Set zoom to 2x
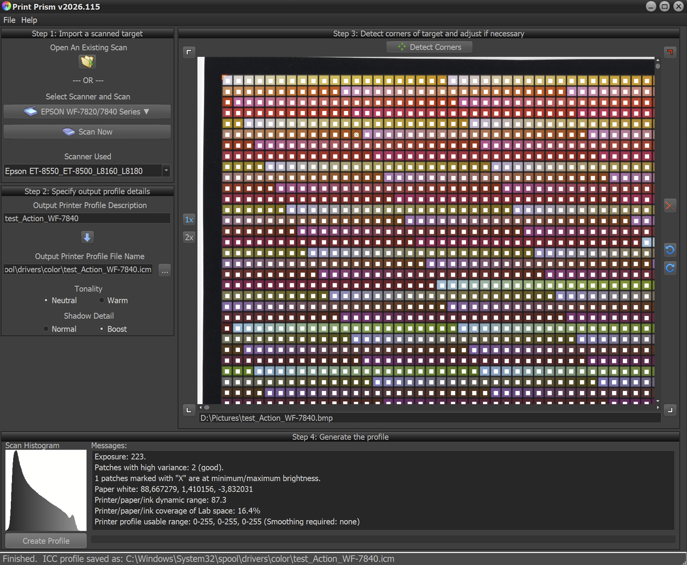The width and height of the screenshot is (687, 565). (189, 237)
